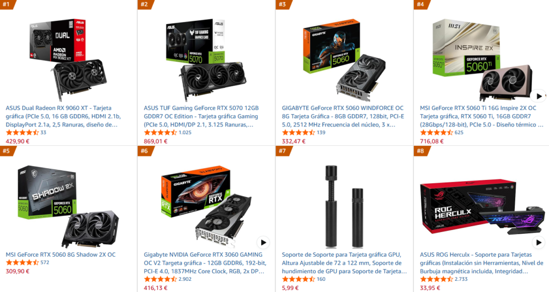The image size is (549, 292).
Task: Play video on Gigabyte RTX 3060 Gaming OC
Action: [x=263, y=242]
